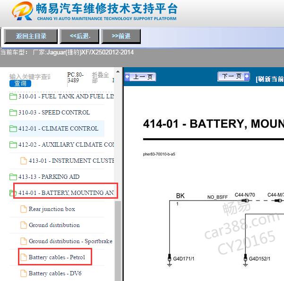Click document icon for 413-01 Instrument Cluster

pos(24,161)
